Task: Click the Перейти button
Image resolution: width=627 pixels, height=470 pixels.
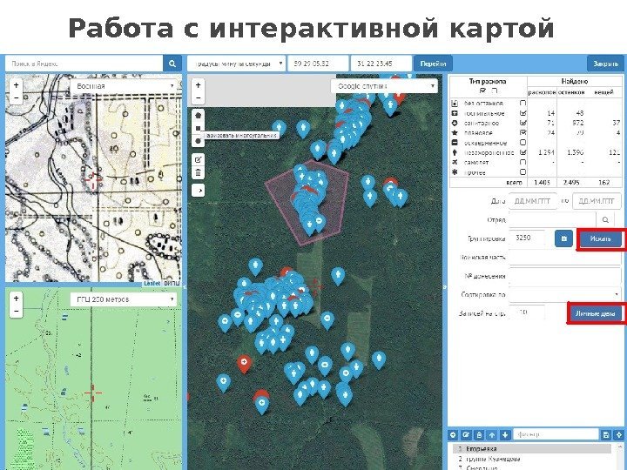Action: point(433,64)
